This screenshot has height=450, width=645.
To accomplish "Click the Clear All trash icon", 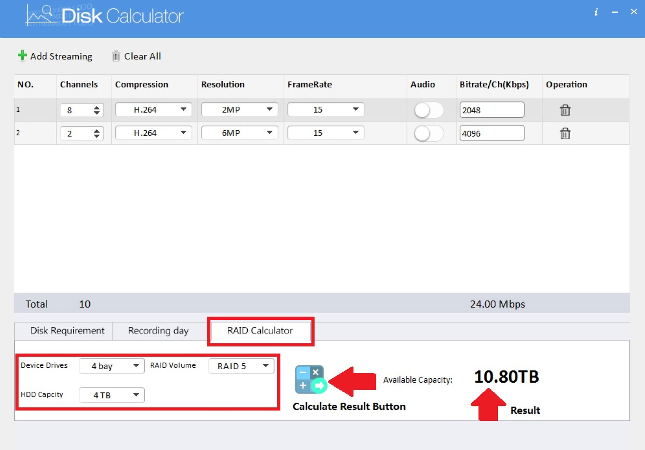I will pyautogui.click(x=116, y=56).
